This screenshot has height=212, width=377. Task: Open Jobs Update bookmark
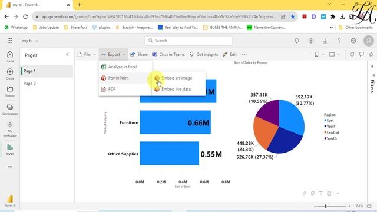coord(46,28)
